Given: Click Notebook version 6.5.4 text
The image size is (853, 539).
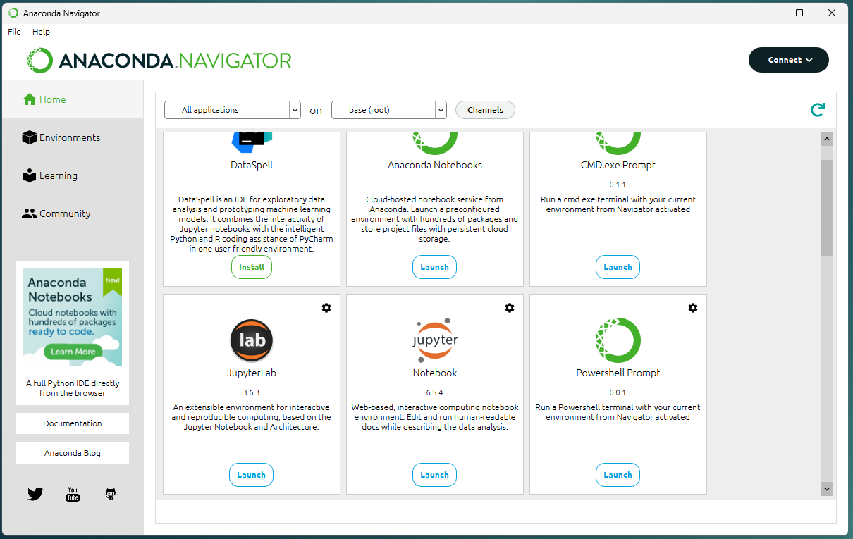Looking at the screenshot, I should point(435,392).
